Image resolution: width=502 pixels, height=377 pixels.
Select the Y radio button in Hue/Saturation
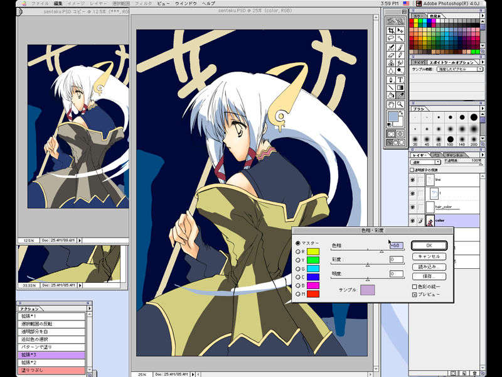(298, 260)
